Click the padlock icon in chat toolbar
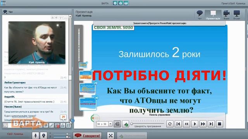The height and width of the screenshot is (139, 248). [63, 125]
